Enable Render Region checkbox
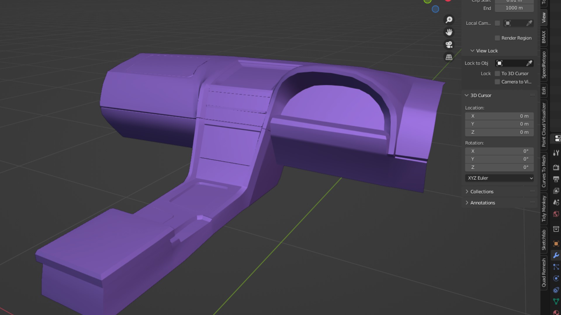Screen dimensions: 561x315 point(497,38)
